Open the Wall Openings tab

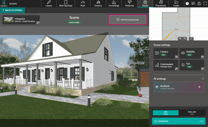(x=66, y=4)
